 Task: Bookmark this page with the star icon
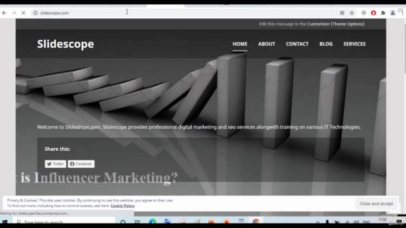tap(351, 13)
